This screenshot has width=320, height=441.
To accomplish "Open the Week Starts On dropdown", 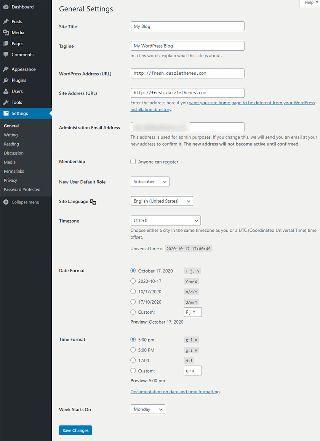I will pos(148,409).
